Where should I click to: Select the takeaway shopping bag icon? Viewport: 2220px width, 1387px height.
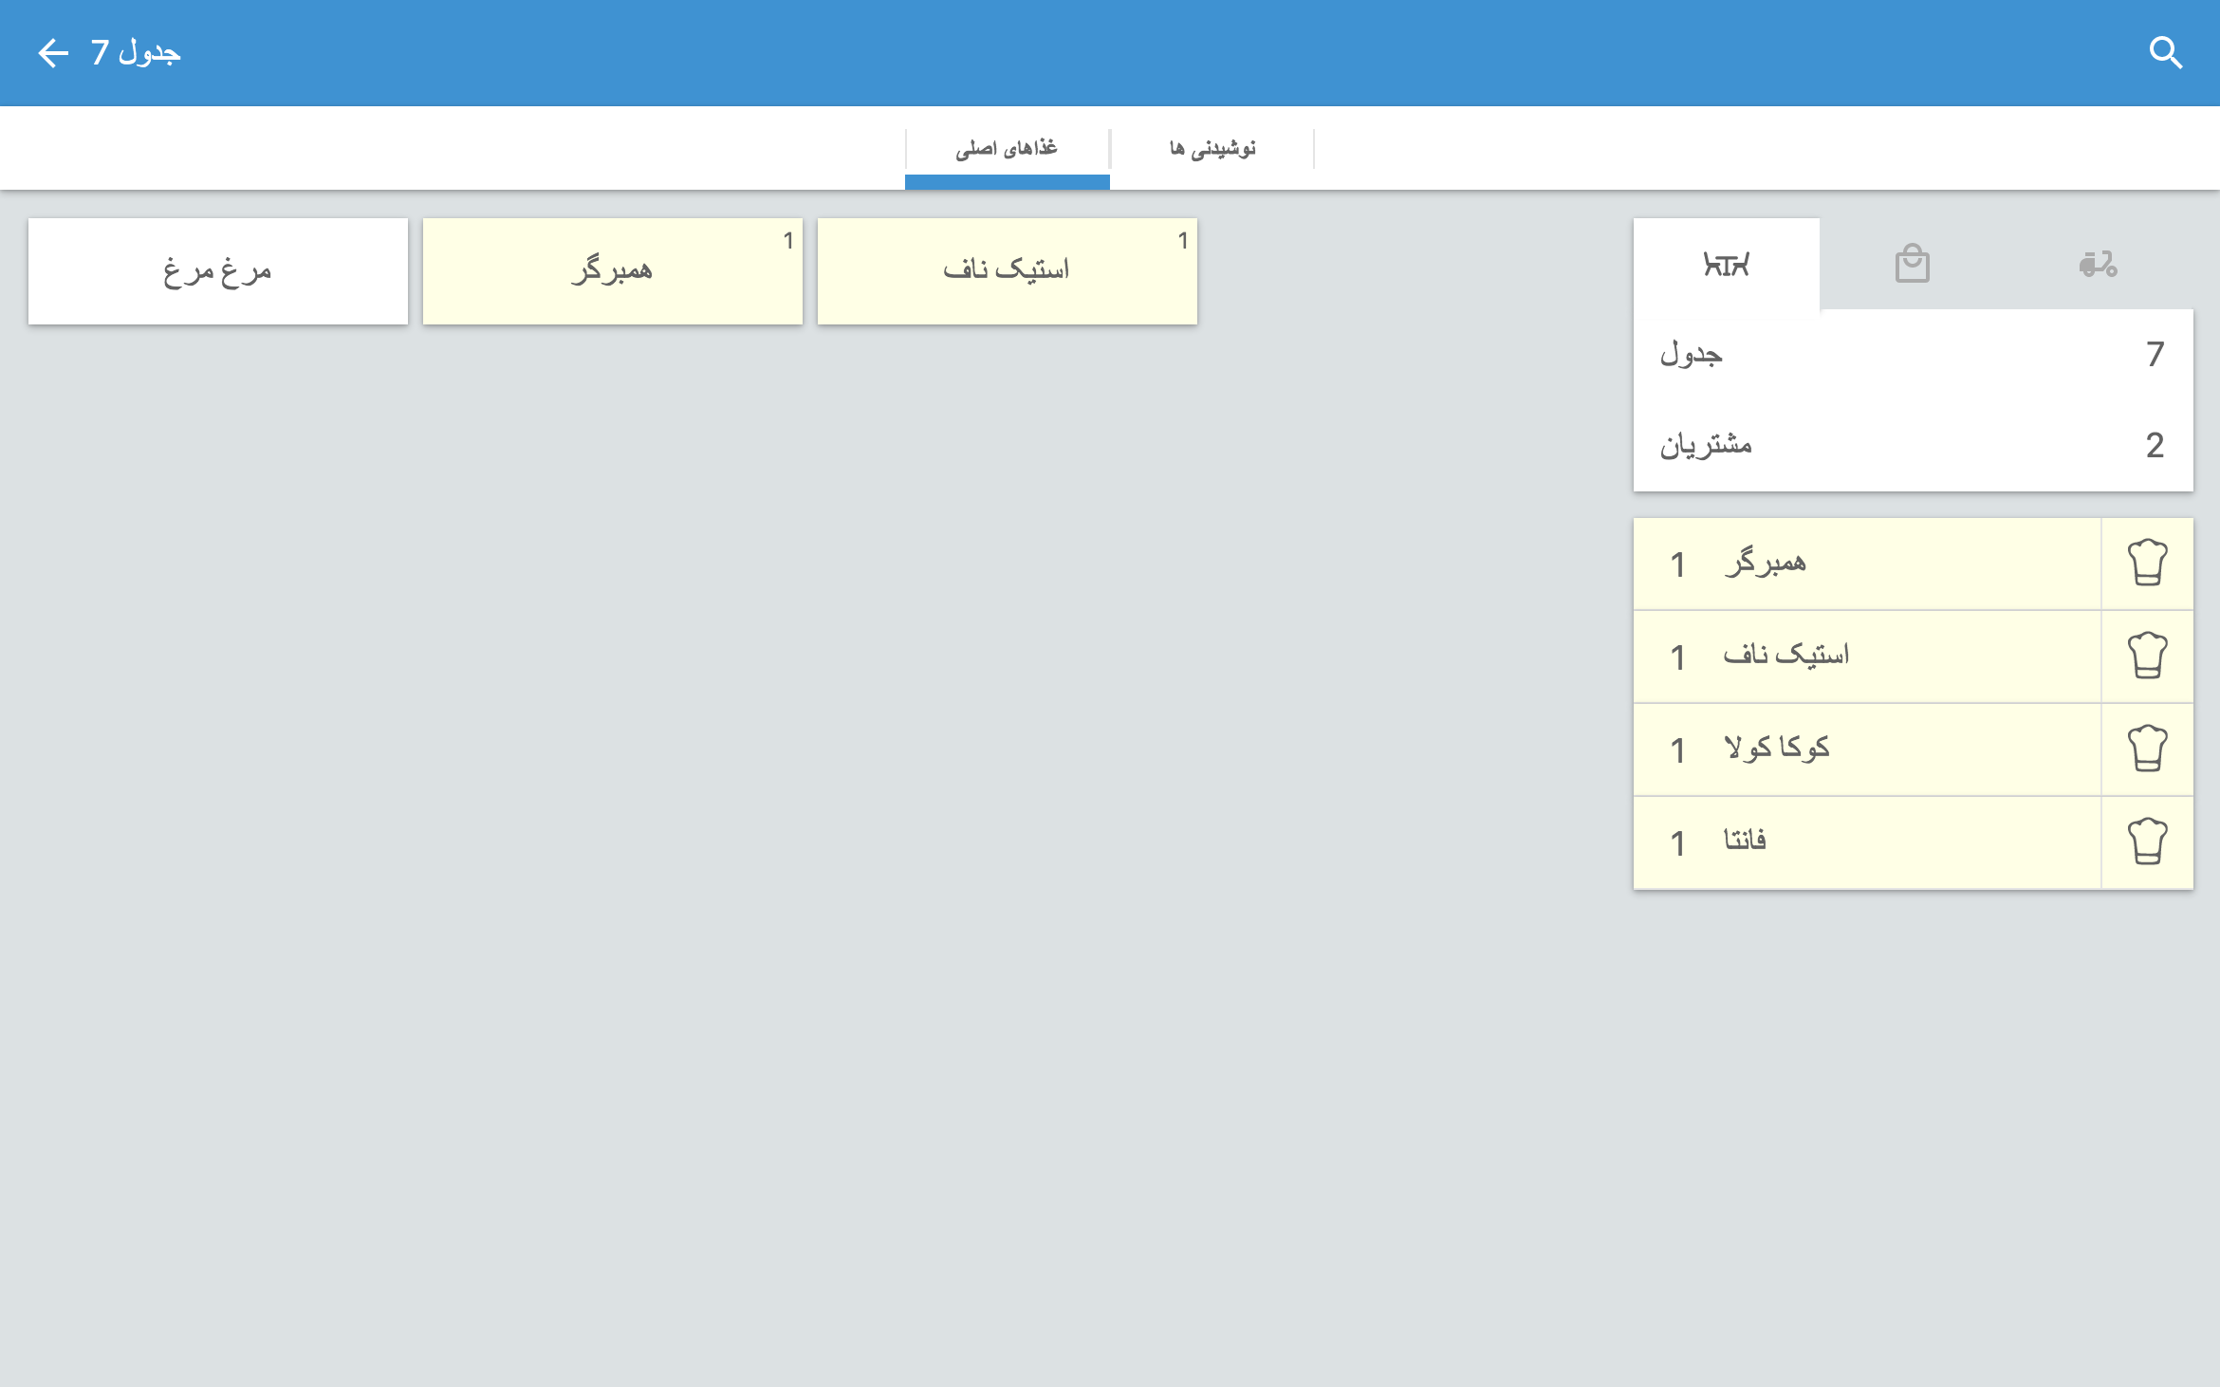[1912, 265]
